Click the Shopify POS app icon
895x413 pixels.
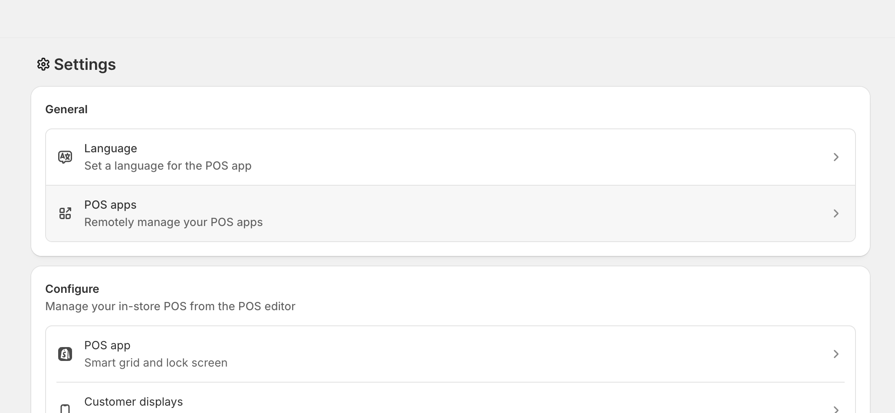pos(65,354)
